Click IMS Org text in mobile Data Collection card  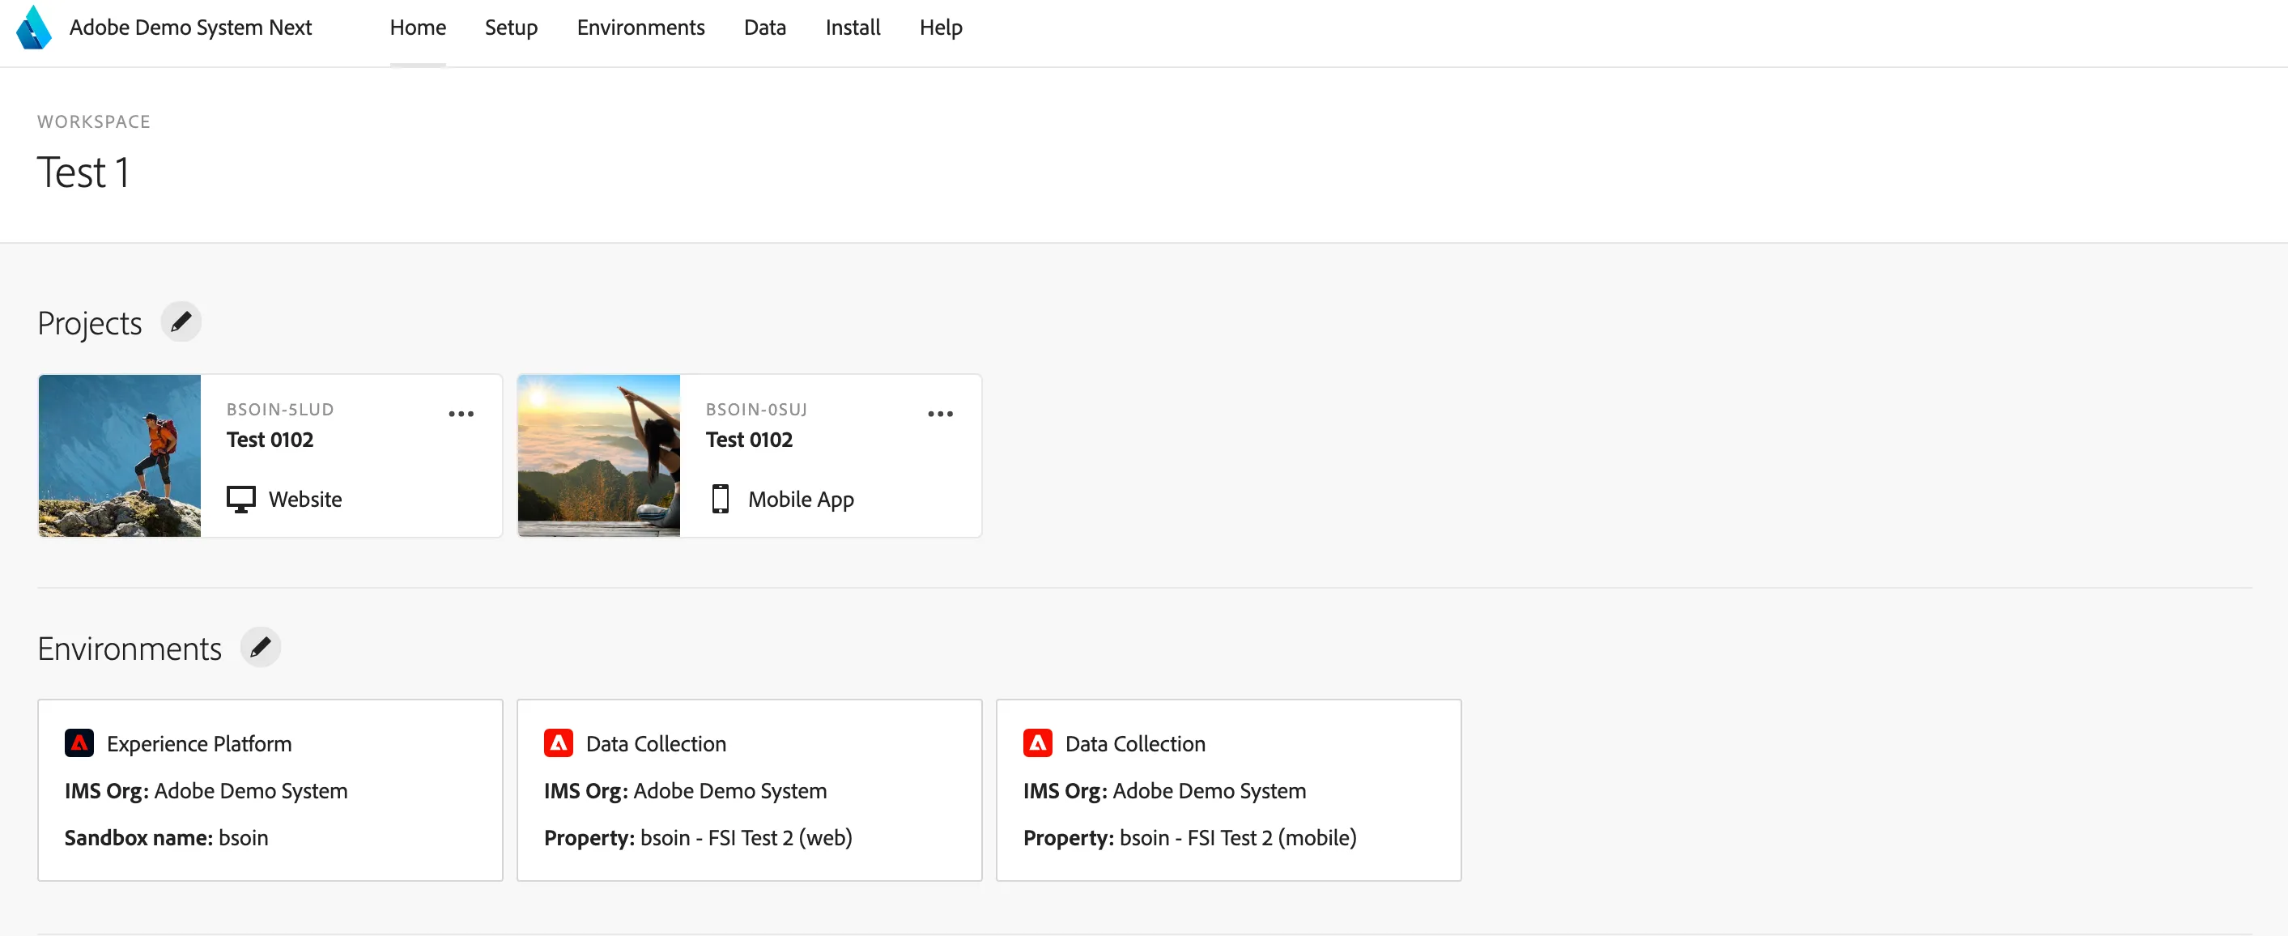[x=1164, y=790]
